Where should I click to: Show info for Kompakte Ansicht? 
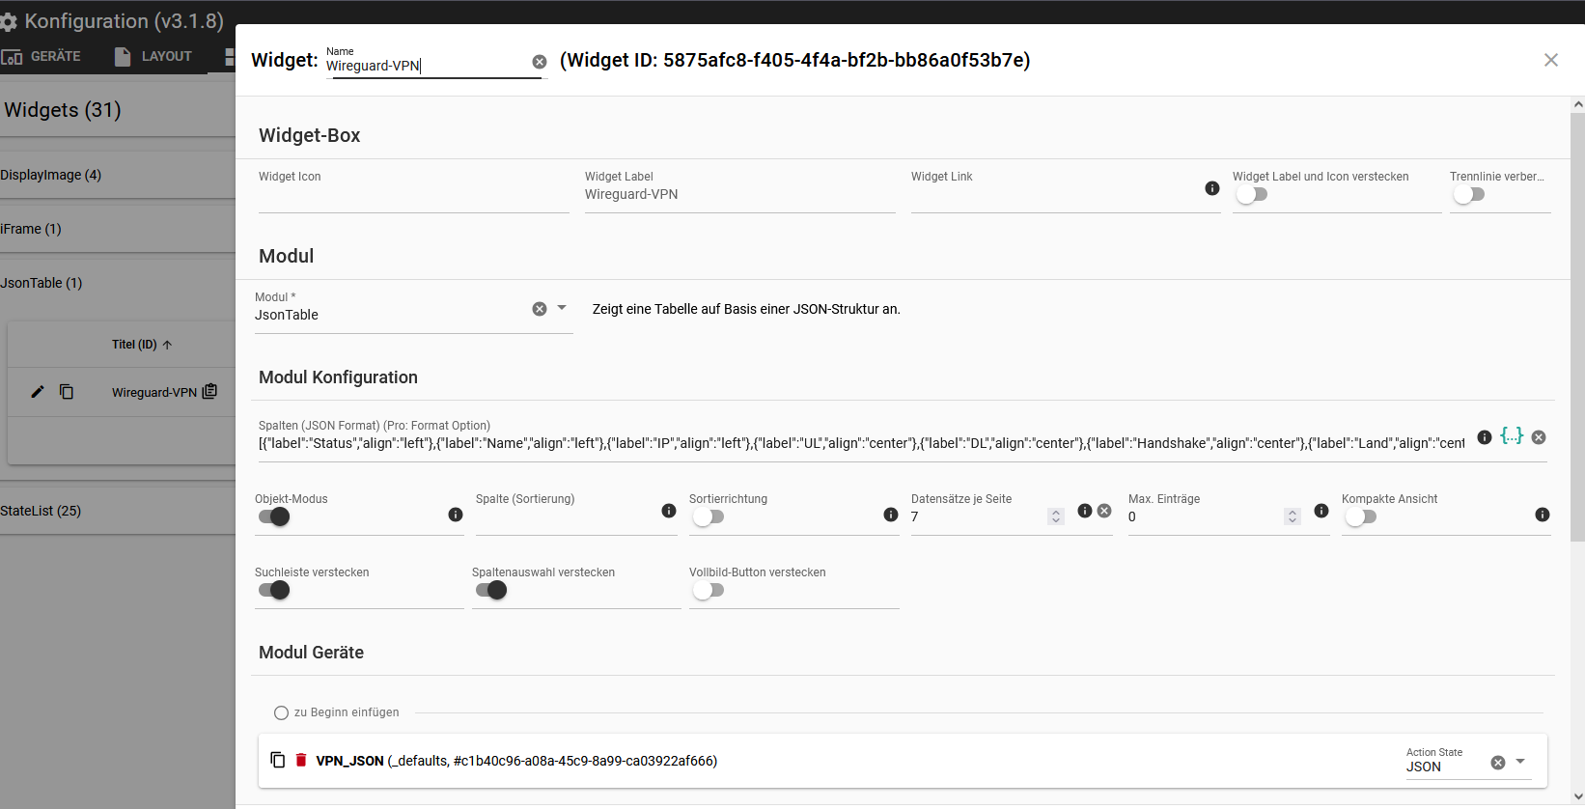tap(1543, 515)
